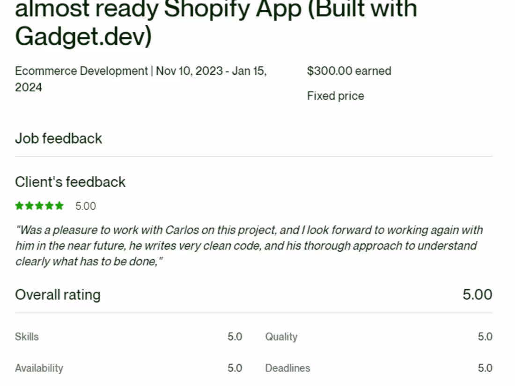Viewport: 515px width, 386px height.
Task: Click the last star in the star row
Action: (59, 206)
